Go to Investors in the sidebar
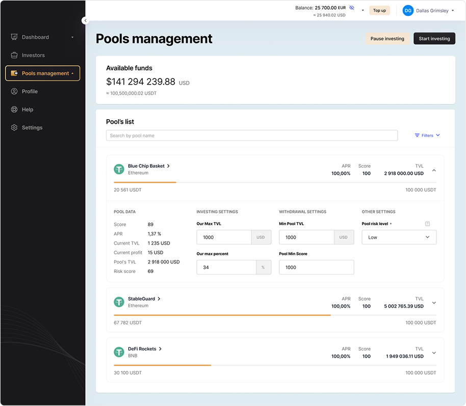 33,55
